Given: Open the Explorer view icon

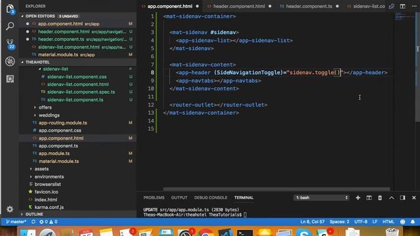Looking at the screenshot, I should pyautogui.click(x=10, y=9).
